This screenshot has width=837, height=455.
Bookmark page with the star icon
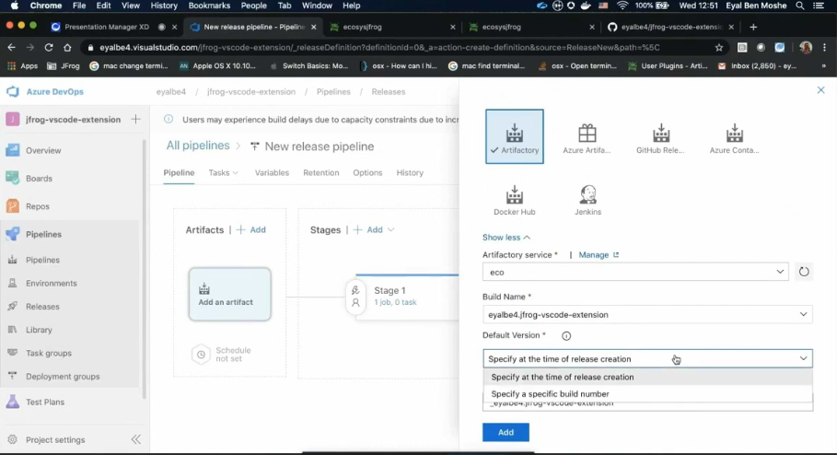point(719,48)
